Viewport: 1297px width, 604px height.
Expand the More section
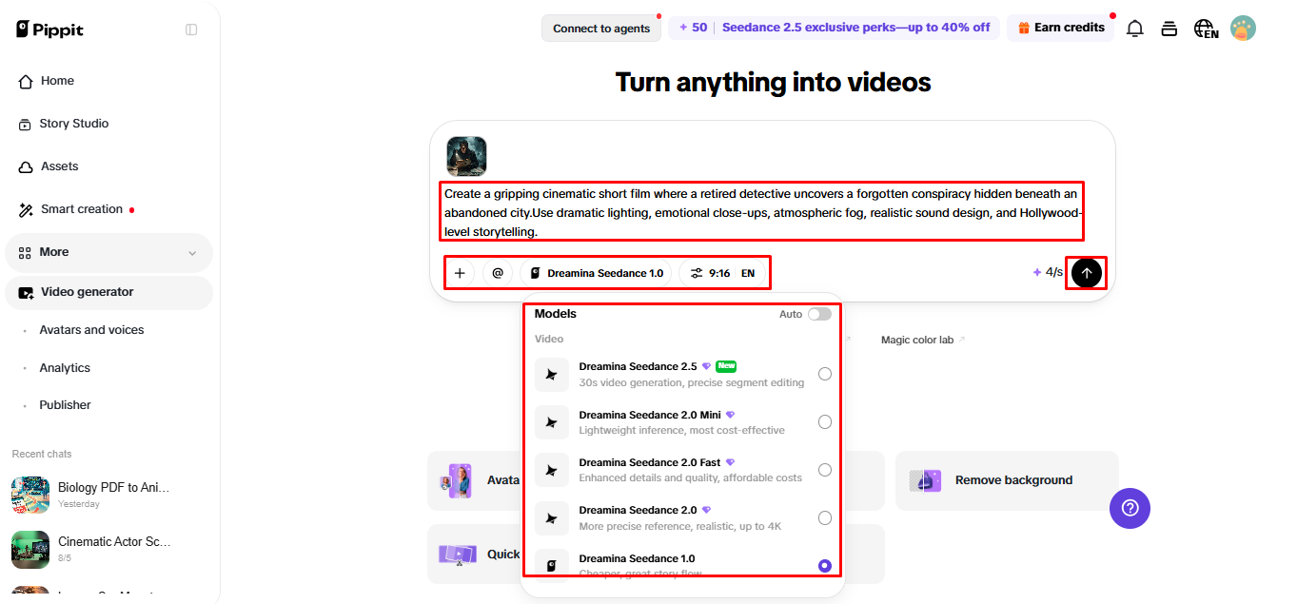point(109,252)
